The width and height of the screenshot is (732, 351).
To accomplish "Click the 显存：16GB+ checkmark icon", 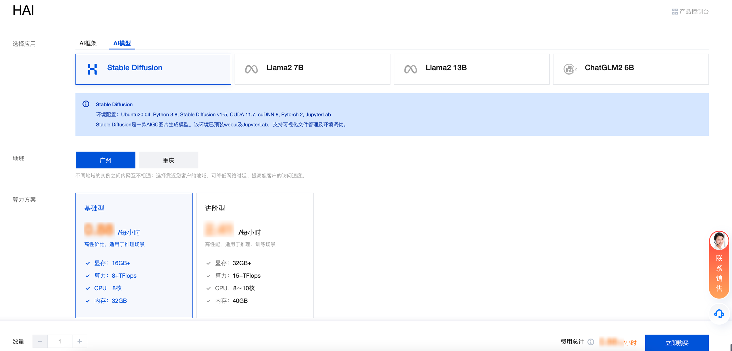I will [88, 263].
